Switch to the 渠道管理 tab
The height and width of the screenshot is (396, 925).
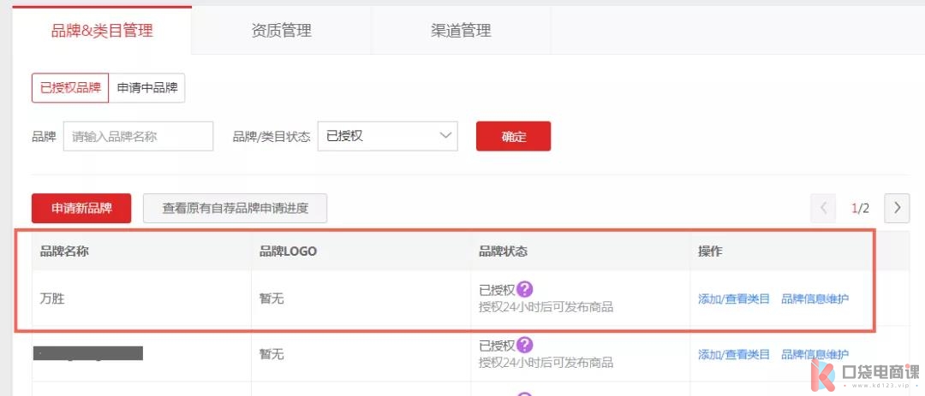click(461, 31)
